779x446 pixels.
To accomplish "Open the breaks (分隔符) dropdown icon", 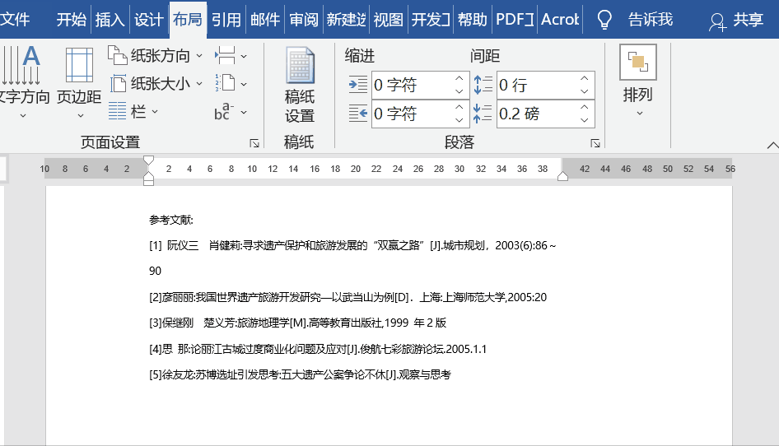I will coord(231,56).
